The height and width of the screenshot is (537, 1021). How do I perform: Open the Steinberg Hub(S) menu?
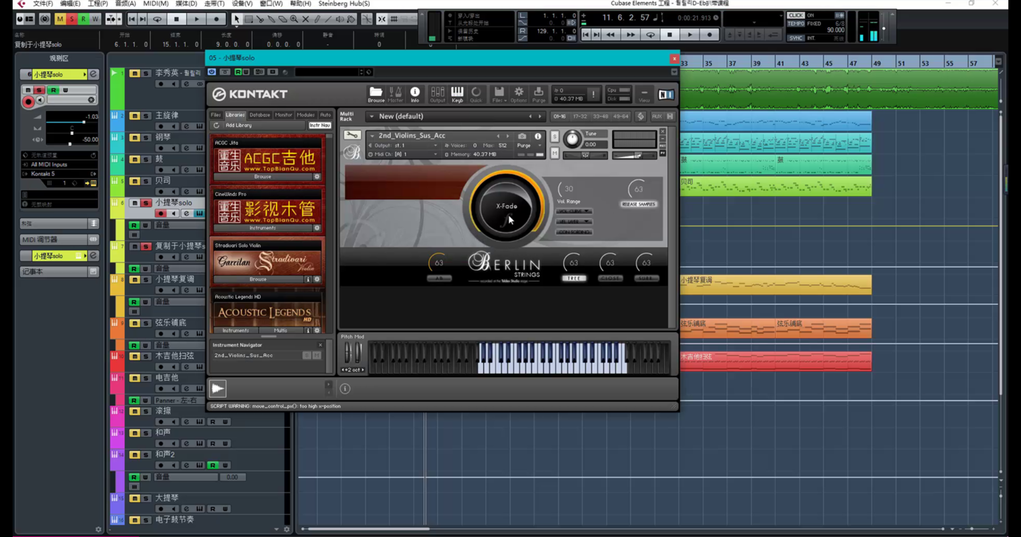[344, 4]
